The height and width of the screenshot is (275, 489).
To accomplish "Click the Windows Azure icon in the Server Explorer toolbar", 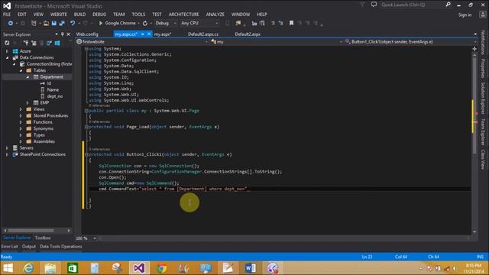I will click(57, 43).
